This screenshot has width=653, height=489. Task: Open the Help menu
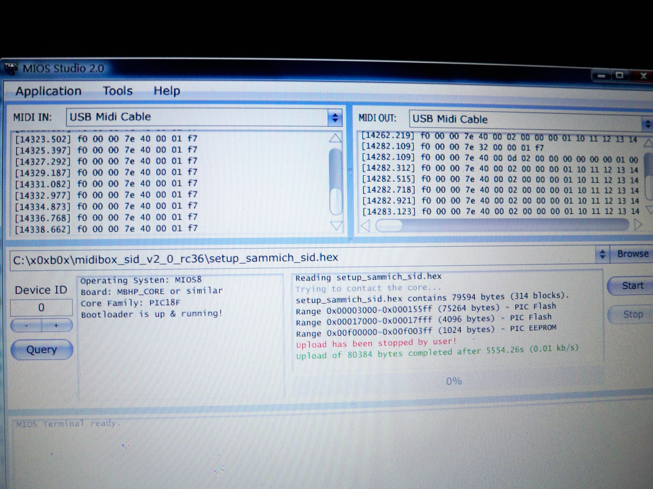(x=167, y=91)
